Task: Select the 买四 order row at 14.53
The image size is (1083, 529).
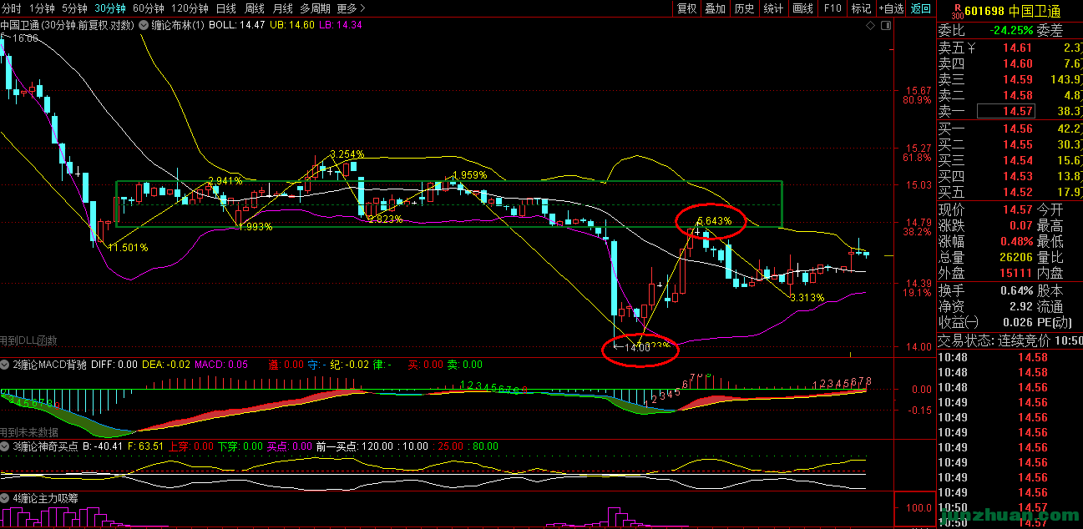Action: coord(1010,176)
